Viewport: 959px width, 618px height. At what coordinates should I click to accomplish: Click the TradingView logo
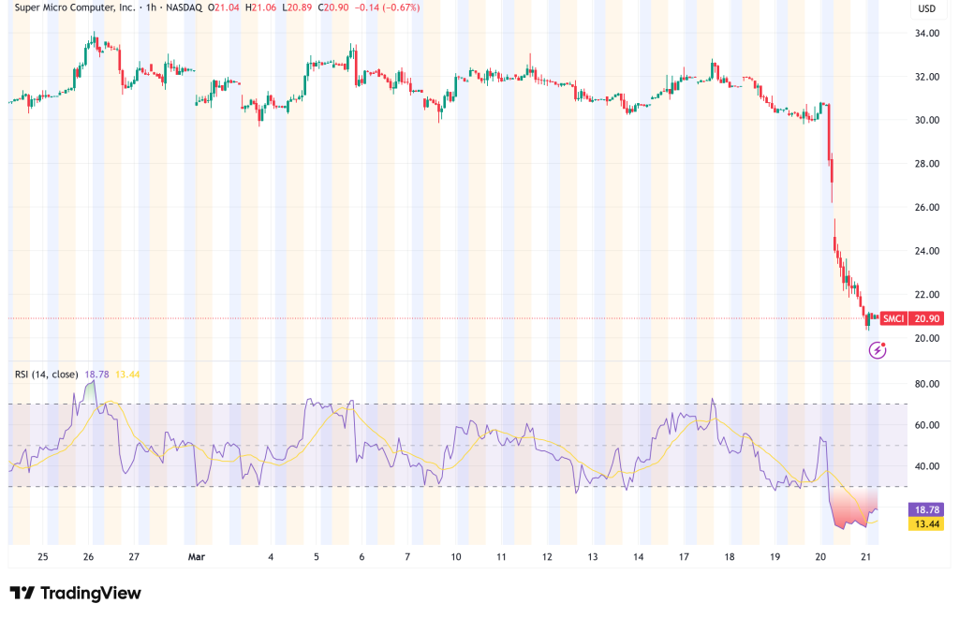[x=75, y=594]
